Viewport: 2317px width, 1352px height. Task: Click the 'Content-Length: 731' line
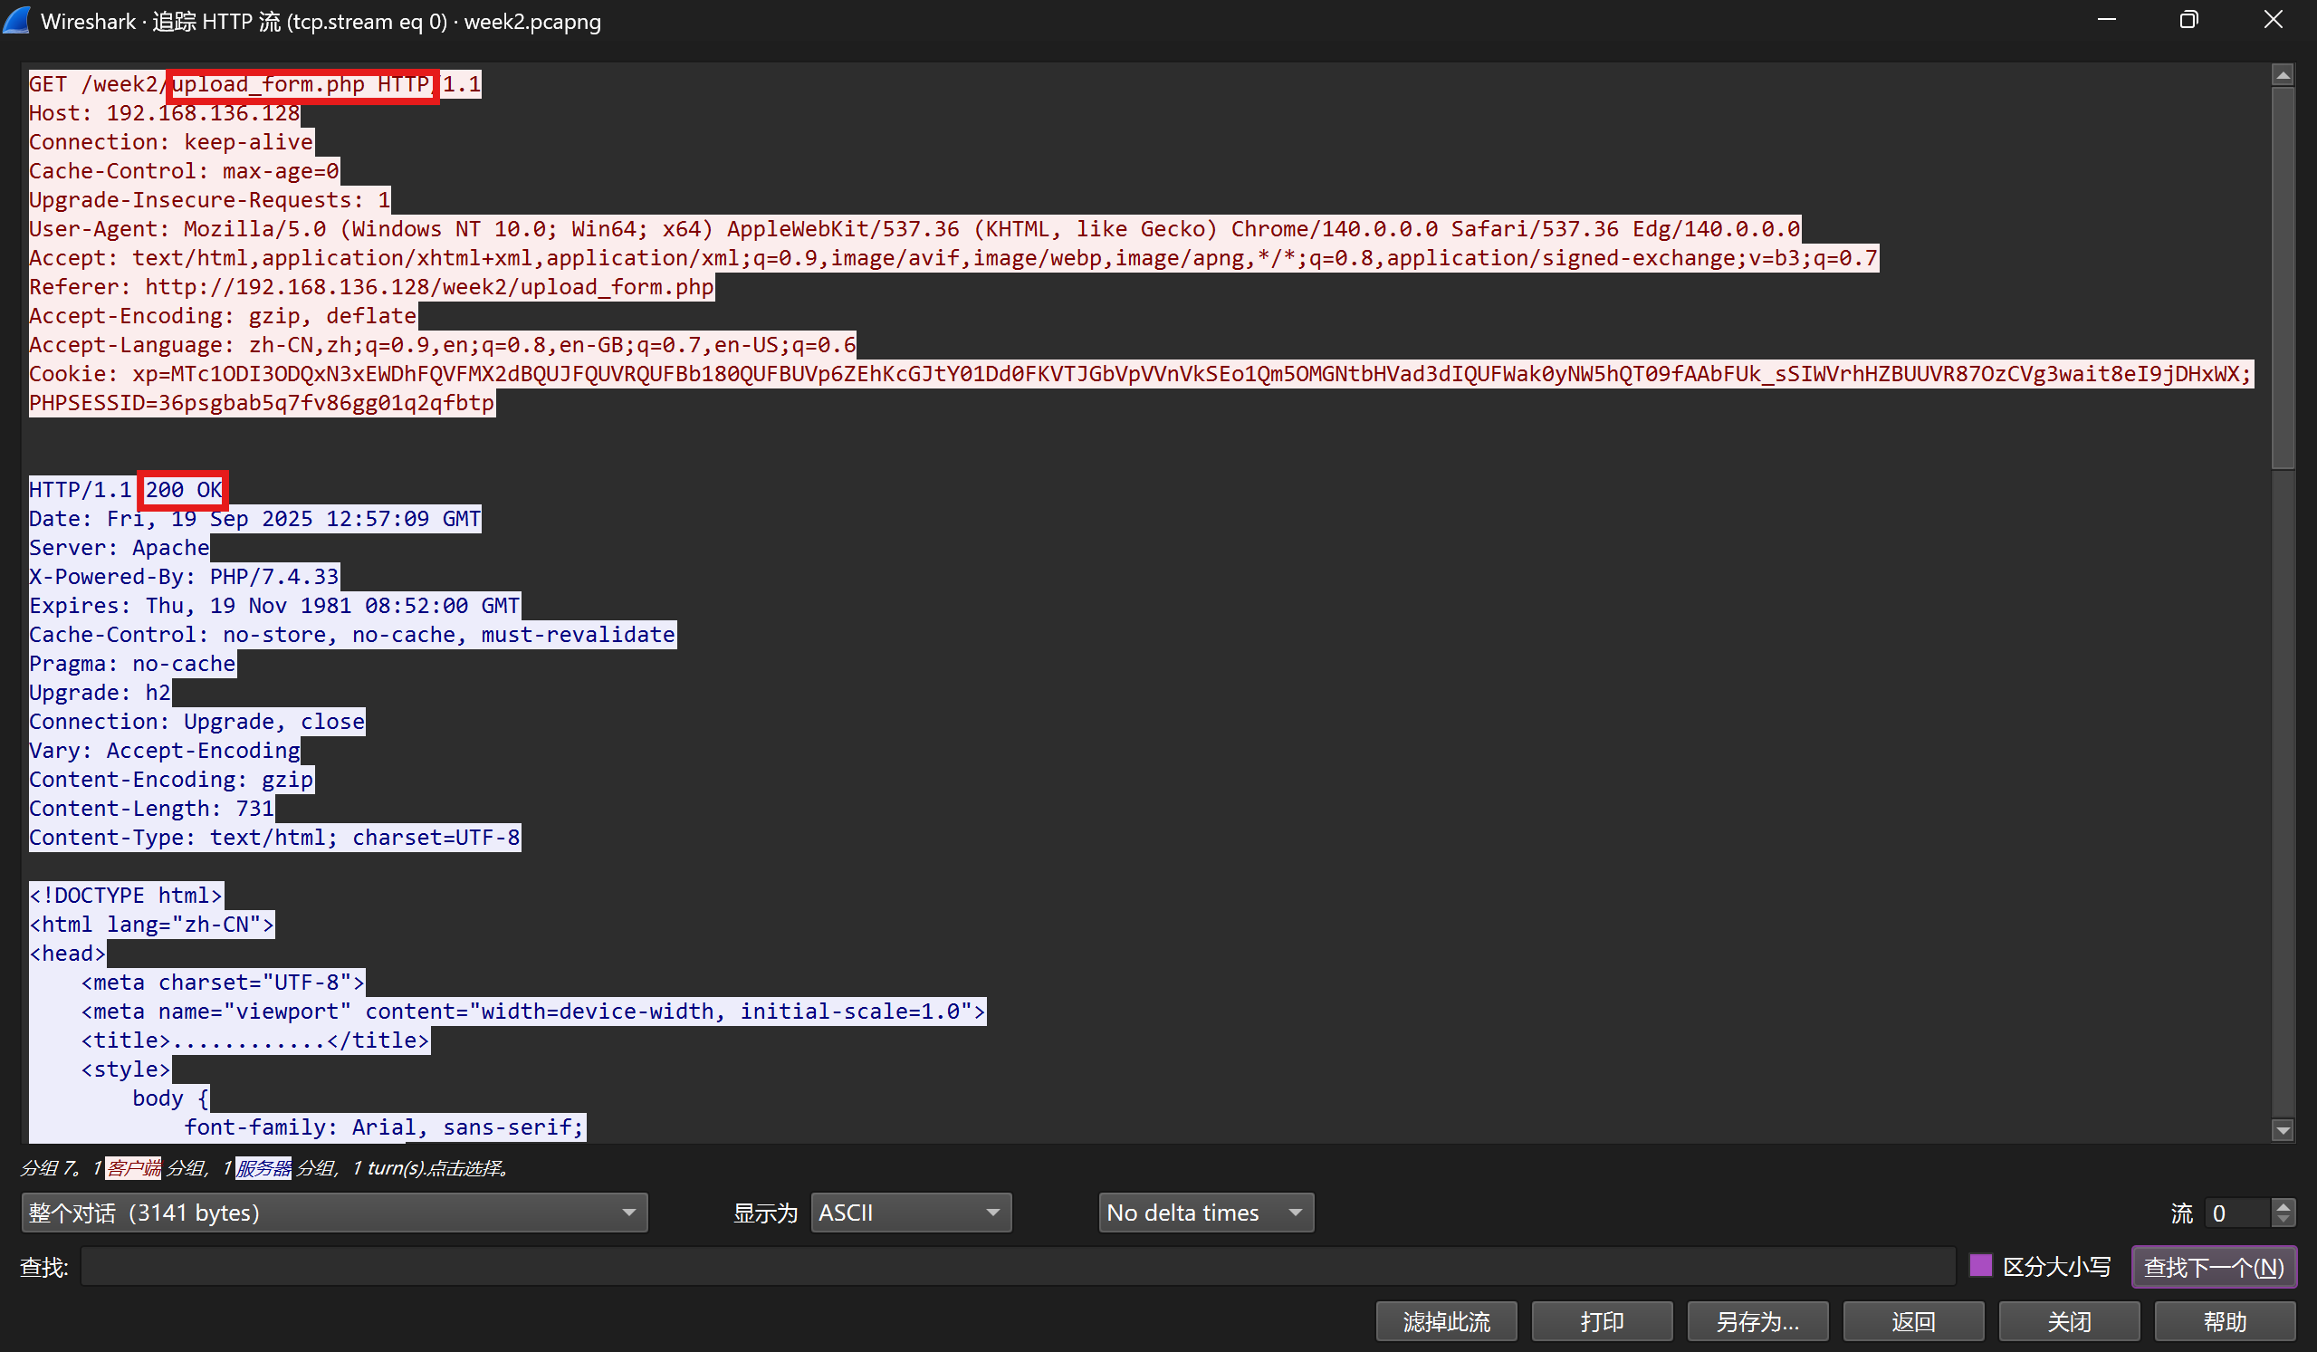click(152, 809)
